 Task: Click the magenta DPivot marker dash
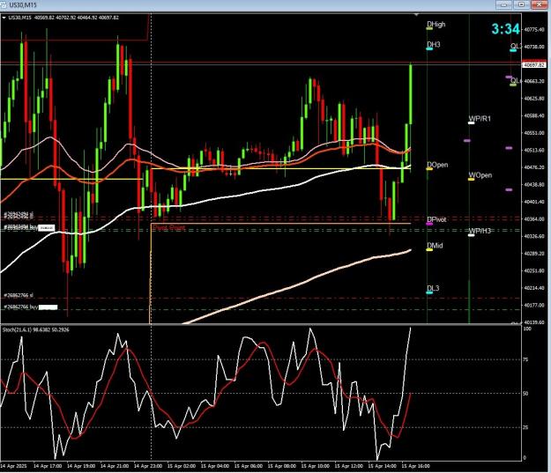[429, 224]
